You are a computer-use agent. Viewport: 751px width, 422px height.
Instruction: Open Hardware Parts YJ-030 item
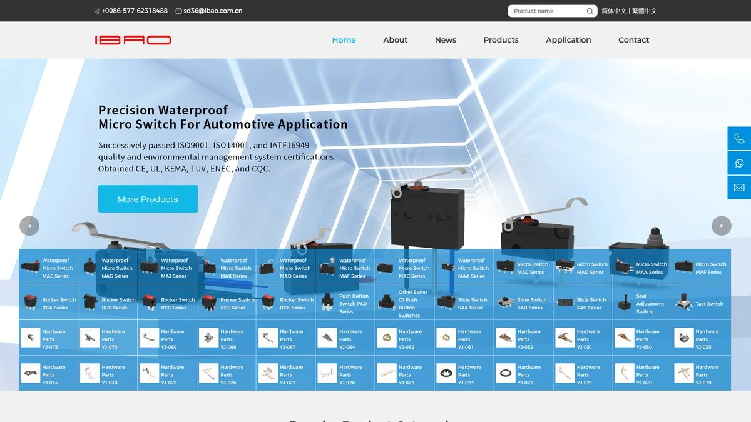108,374
